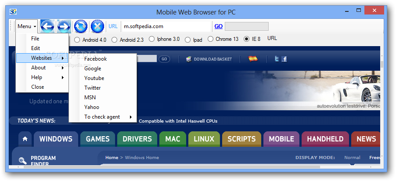Image resolution: width=396 pixels, height=181 pixels.
Task: Click the Stop loading X icon
Action: pyautogui.click(x=97, y=26)
